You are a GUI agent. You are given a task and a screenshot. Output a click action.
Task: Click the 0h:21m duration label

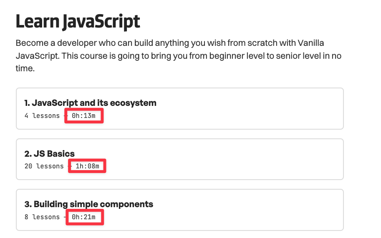point(83,217)
